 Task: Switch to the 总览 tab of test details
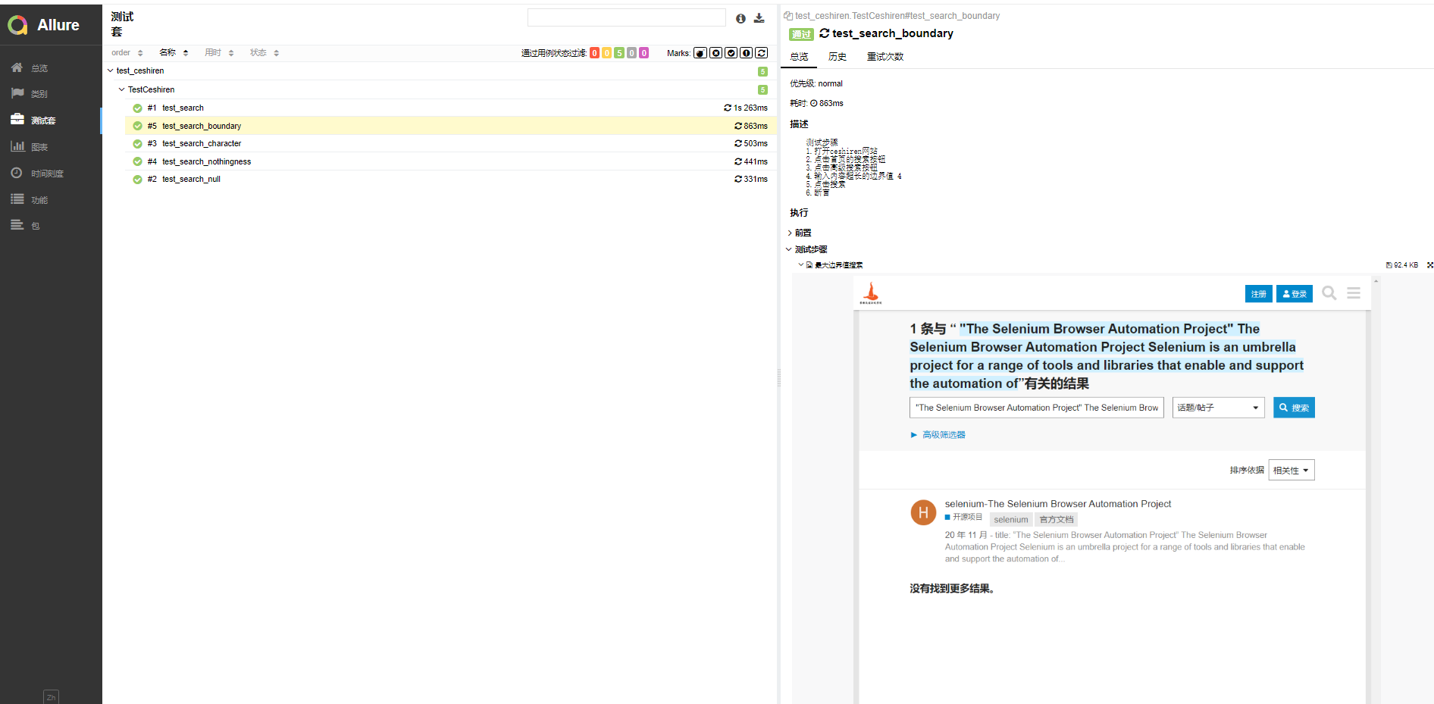pos(799,57)
